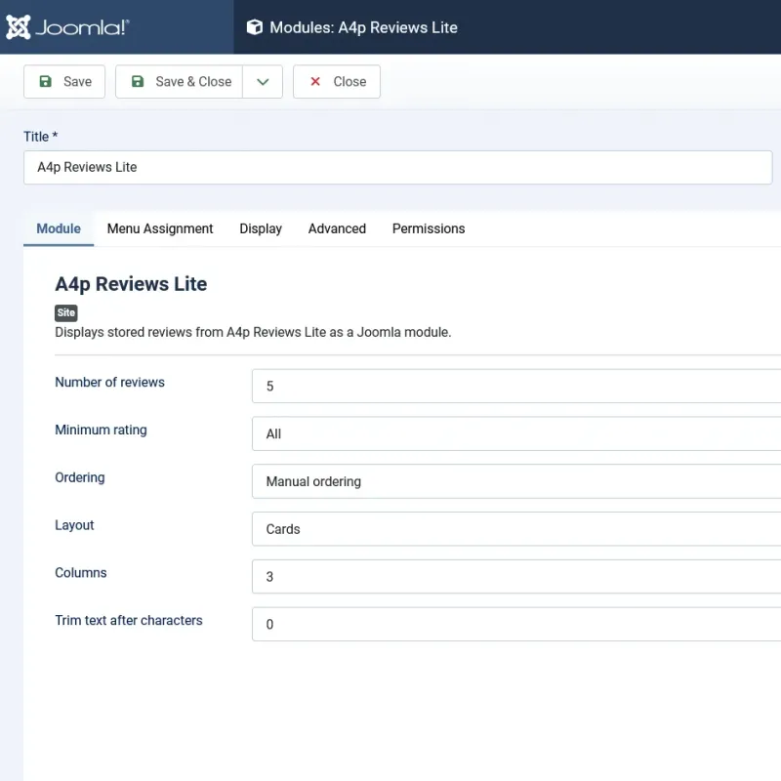
Task: Click the A4p Reviews Lite heading
Action: click(x=131, y=284)
